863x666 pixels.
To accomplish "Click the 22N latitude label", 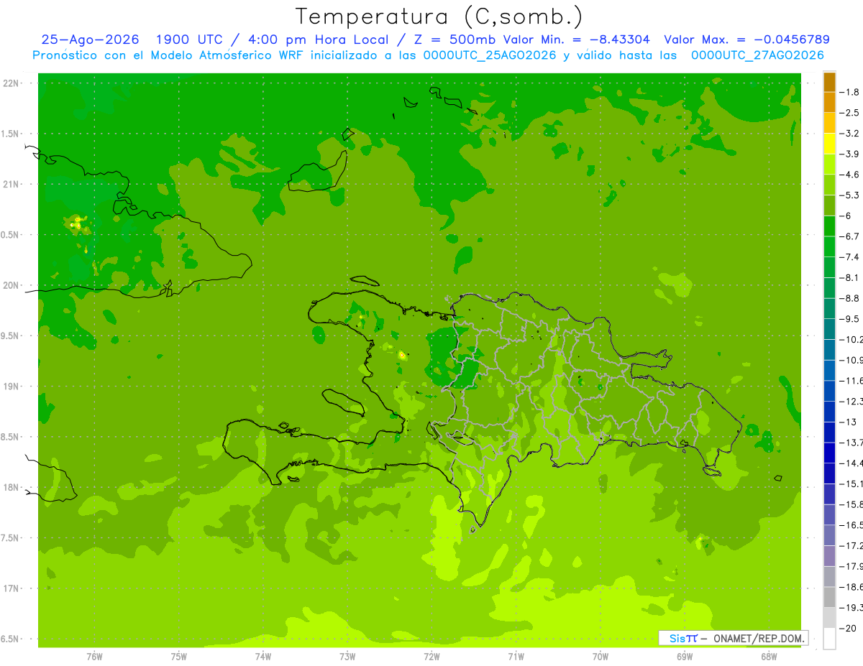I will tap(12, 83).
